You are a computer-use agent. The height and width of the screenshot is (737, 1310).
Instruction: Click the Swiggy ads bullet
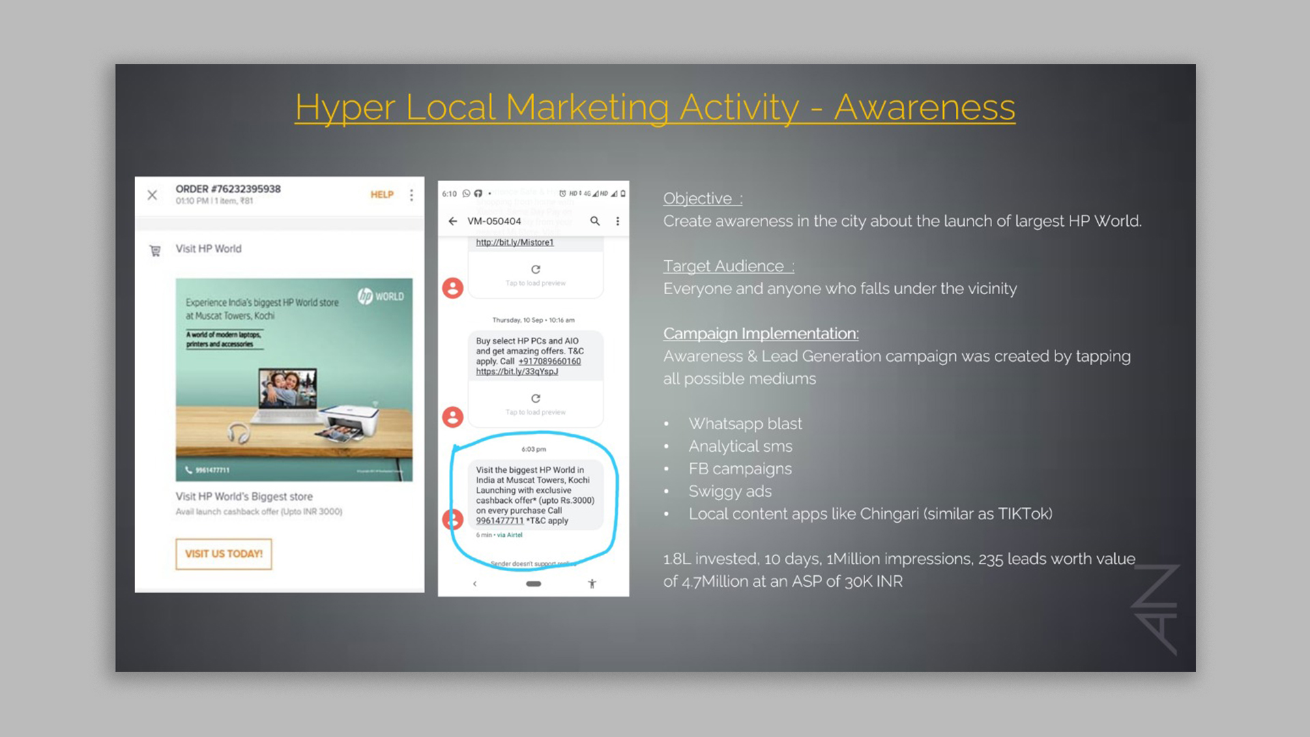[x=730, y=491]
